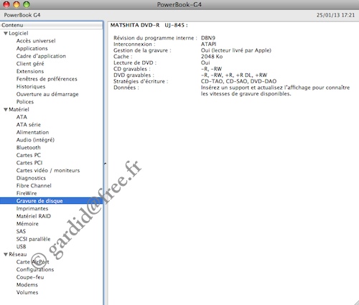Collapse the Réseau disclosure triangle
Screen dimensions: 359x305
[6, 254]
